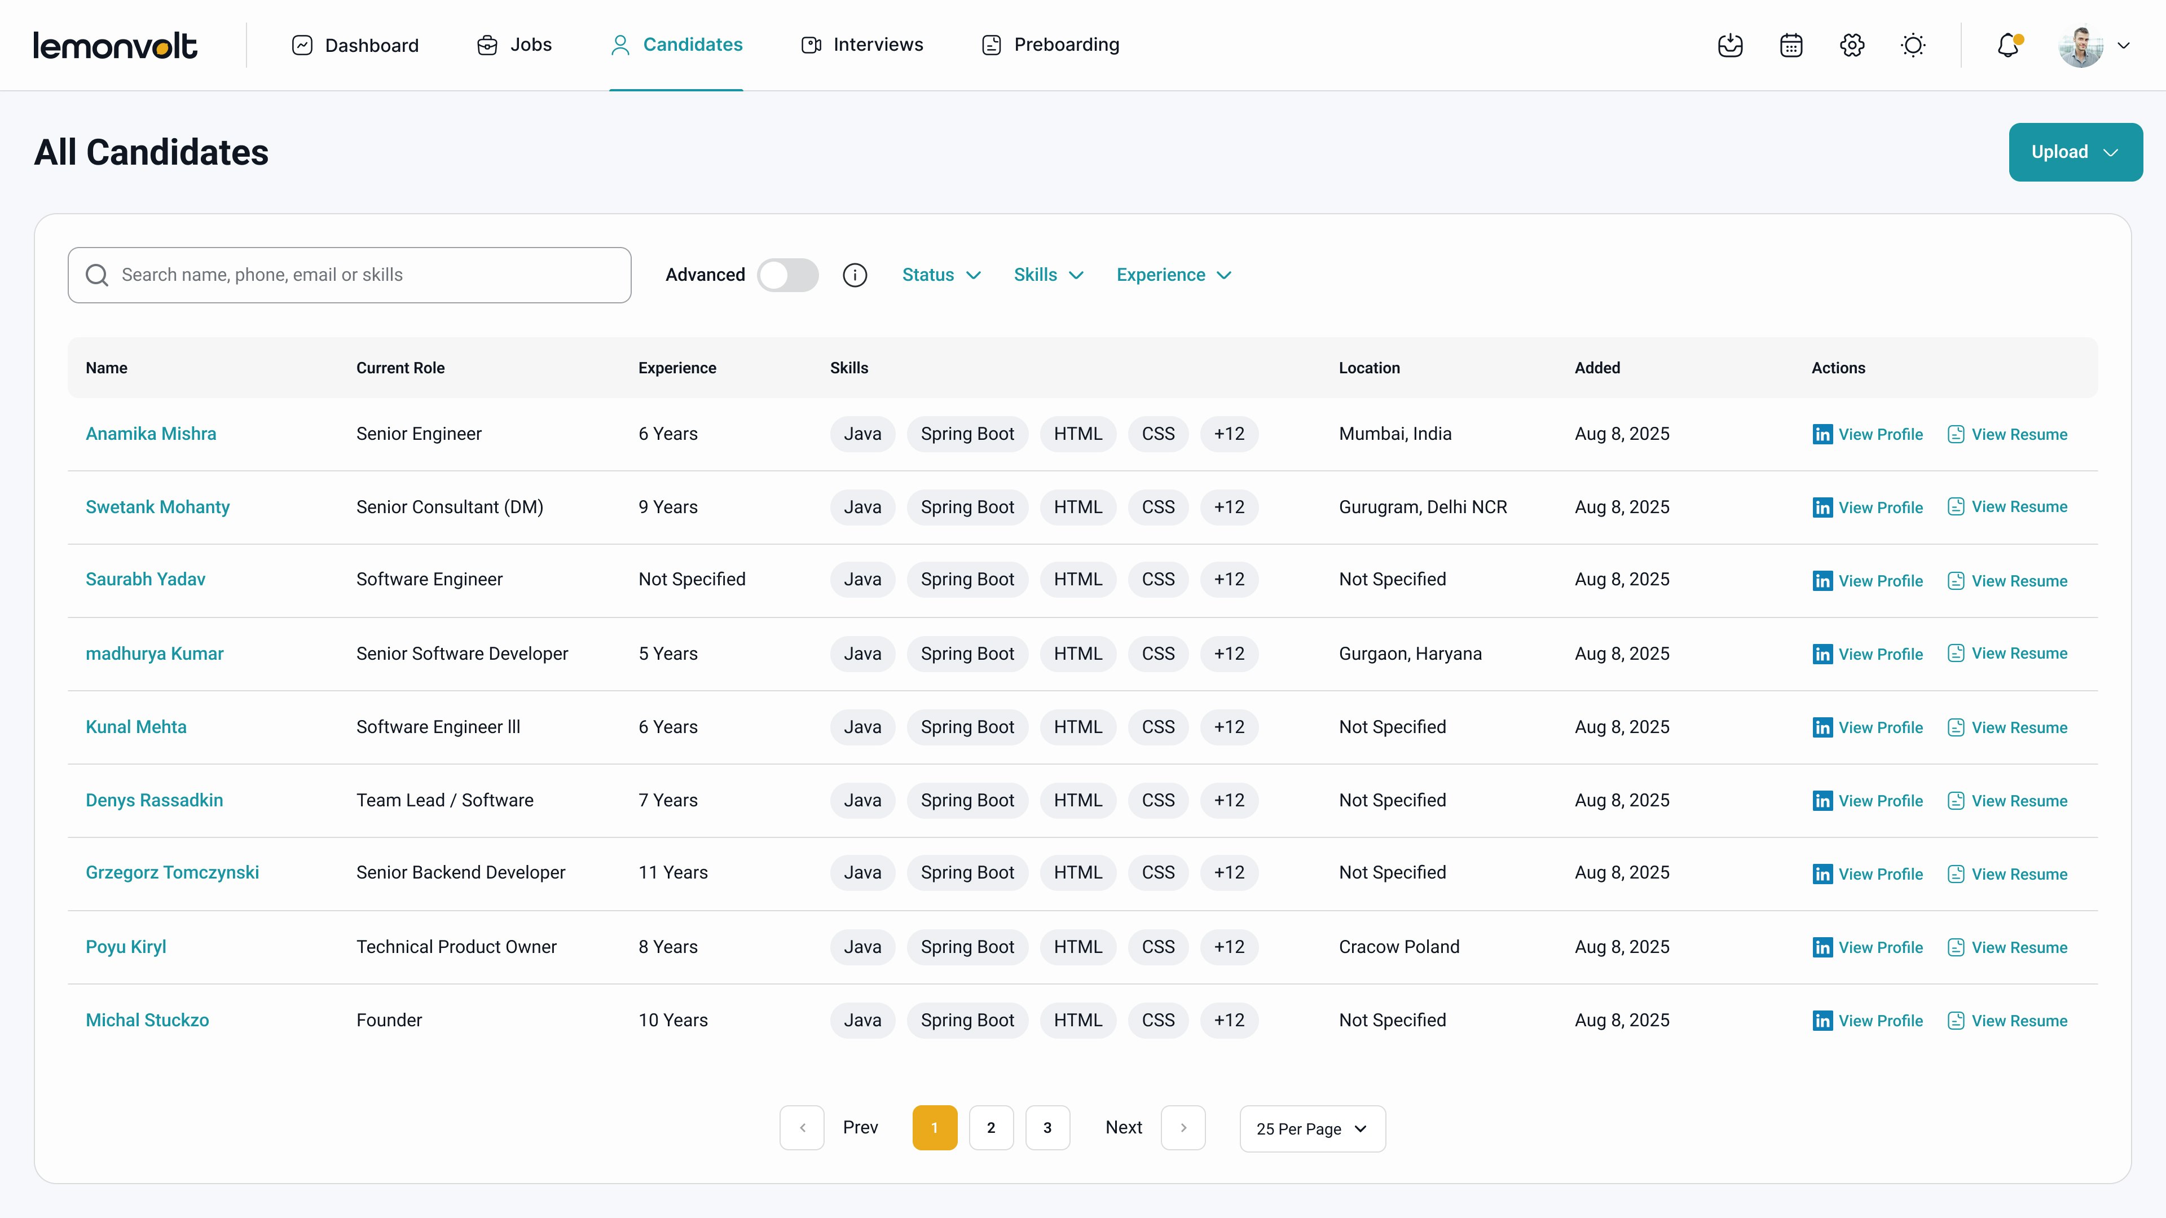Enable the Advanced search toggle
2166x1218 pixels.
pyautogui.click(x=788, y=275)
